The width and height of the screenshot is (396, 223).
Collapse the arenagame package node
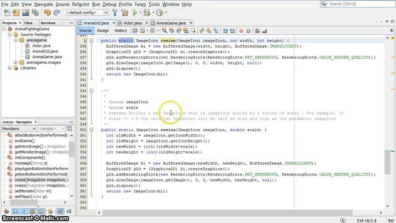[x=15, y=40]
